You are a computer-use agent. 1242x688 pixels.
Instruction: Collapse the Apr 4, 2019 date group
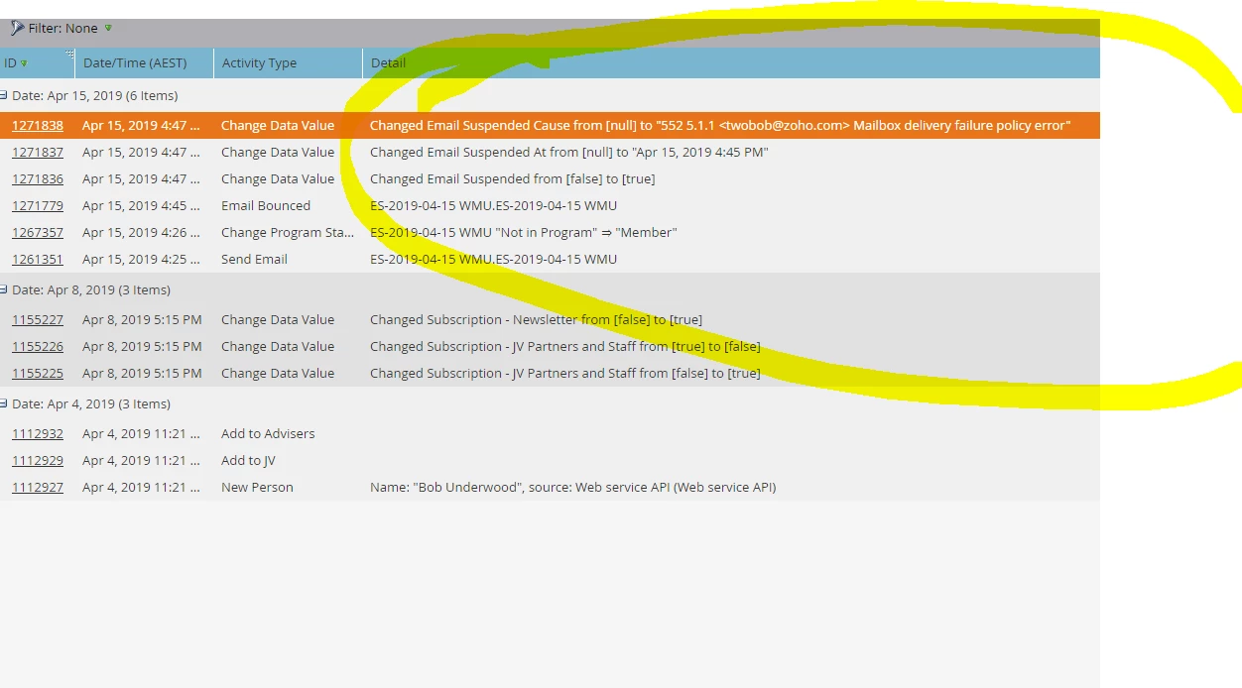click(4, 404)
